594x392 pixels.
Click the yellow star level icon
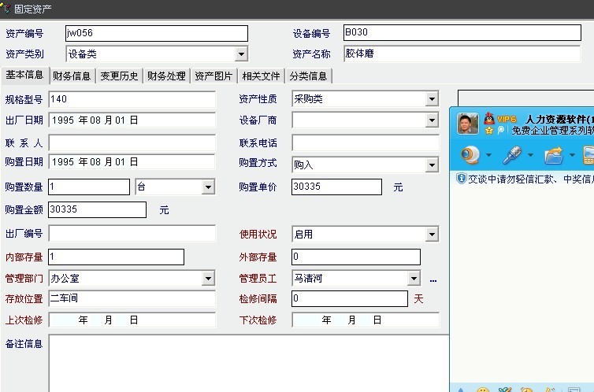(x=489, y=130)
